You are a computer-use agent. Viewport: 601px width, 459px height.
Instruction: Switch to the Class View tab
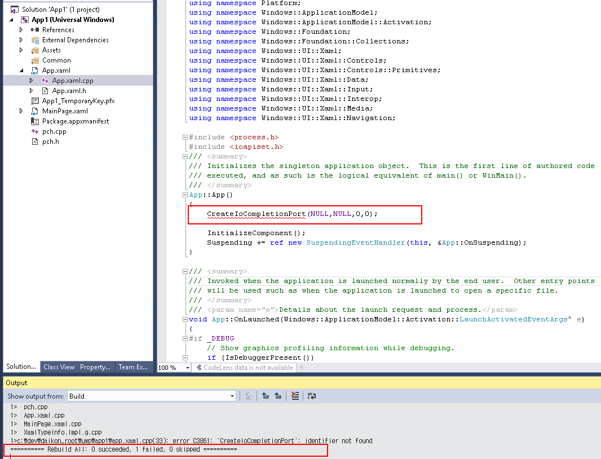[x=59, y=367]
